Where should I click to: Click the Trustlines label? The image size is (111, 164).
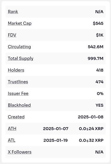pyautogui.click(x=18, y=82)
